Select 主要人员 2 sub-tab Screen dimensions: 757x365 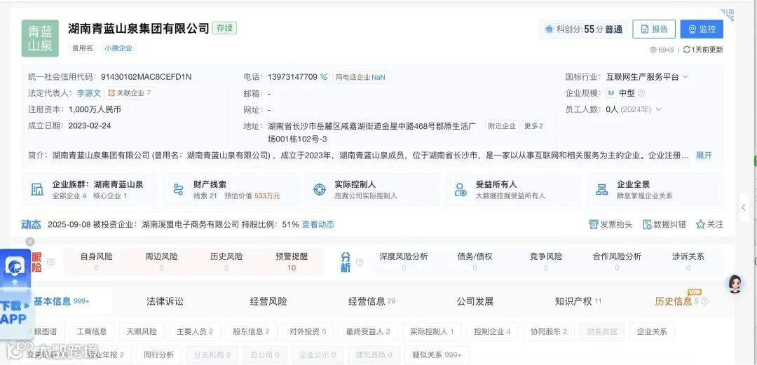(x=195, y=331)
